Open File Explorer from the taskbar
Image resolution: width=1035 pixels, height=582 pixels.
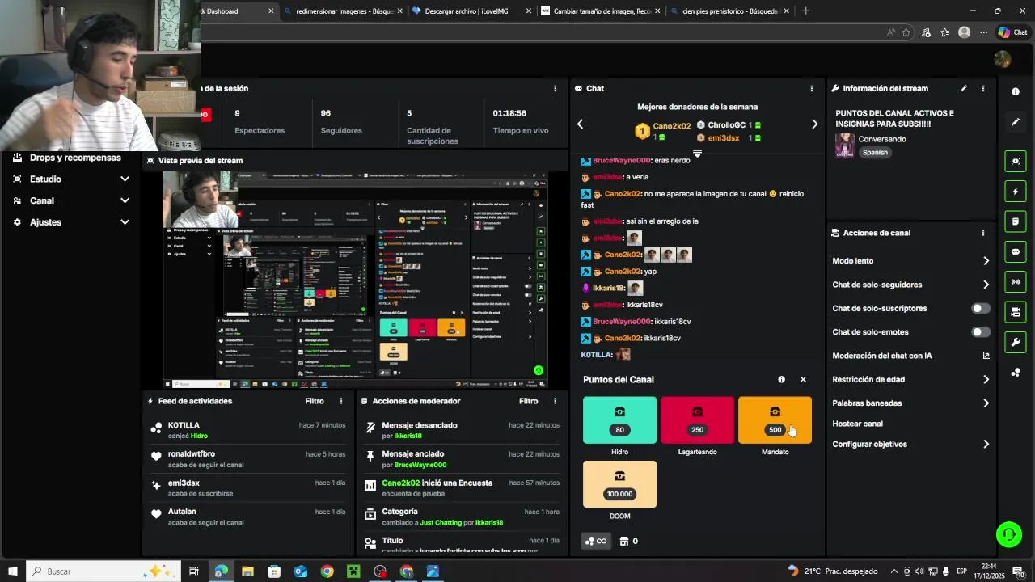click(247, 571)
